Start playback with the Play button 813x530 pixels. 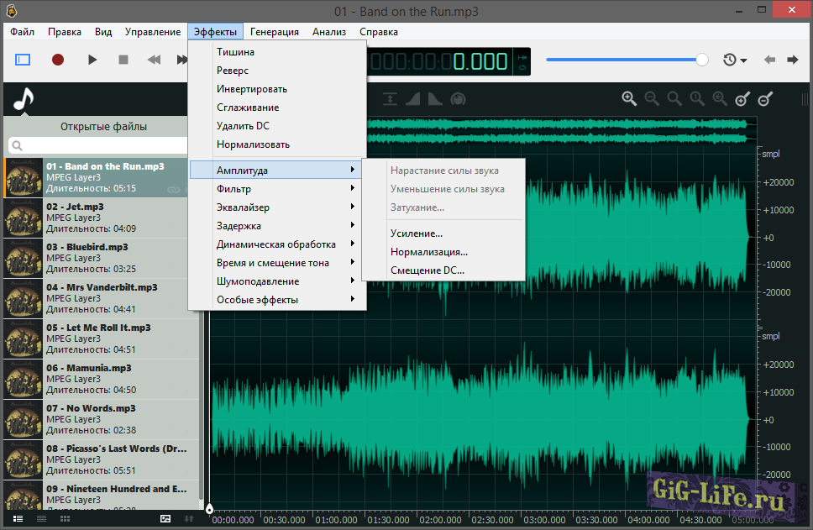pos(92,60)
